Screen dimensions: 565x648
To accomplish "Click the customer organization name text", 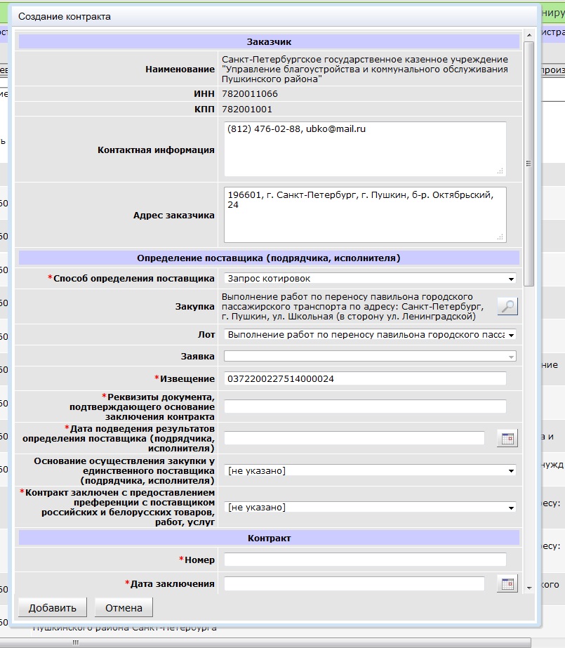I will point(365,69).
